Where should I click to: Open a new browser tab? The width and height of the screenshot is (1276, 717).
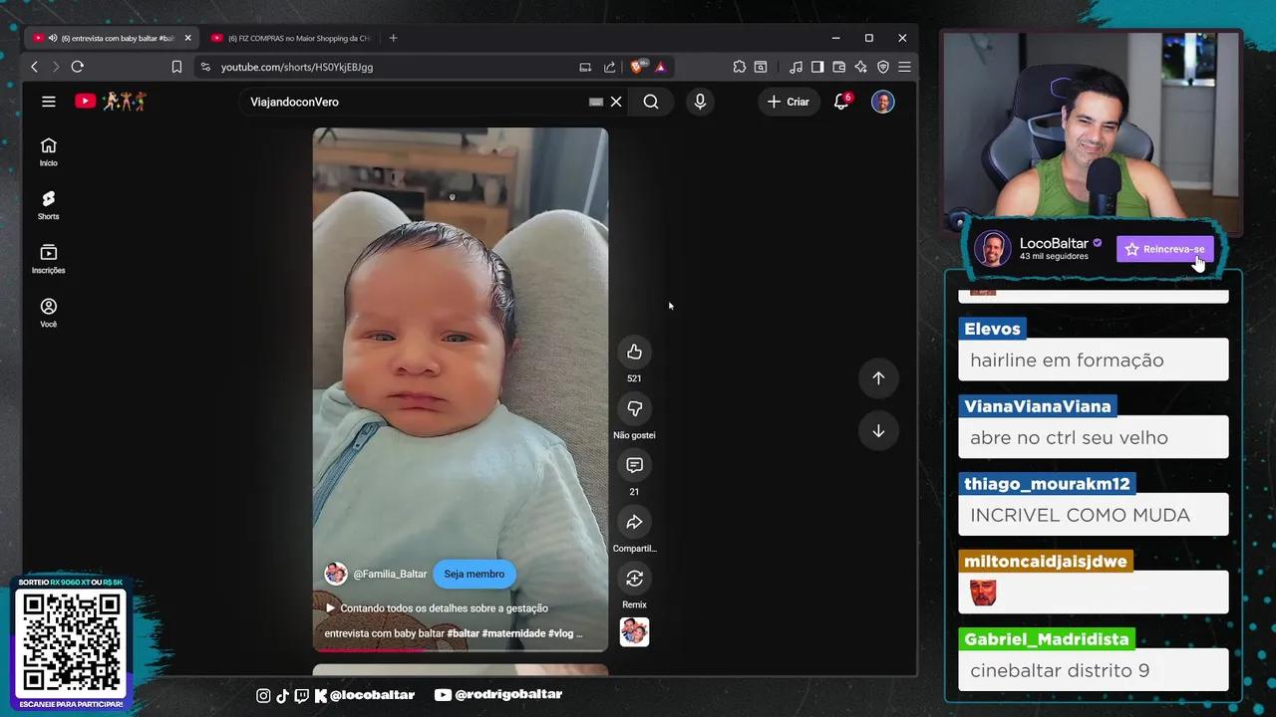tap(393, 38)
